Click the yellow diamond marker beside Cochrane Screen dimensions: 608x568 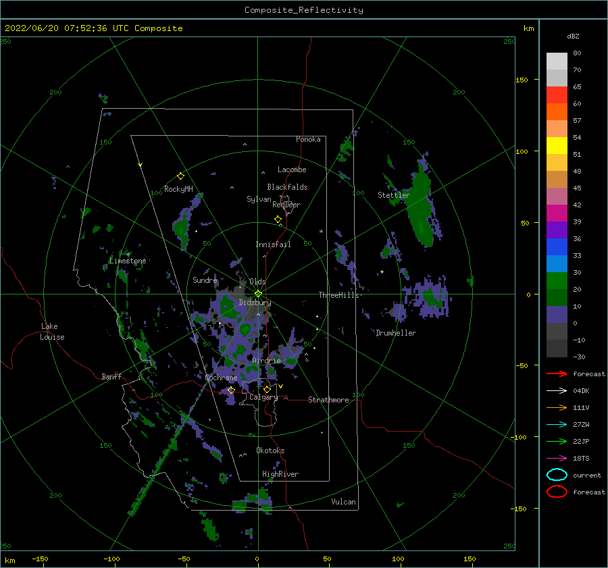point(231,390)
